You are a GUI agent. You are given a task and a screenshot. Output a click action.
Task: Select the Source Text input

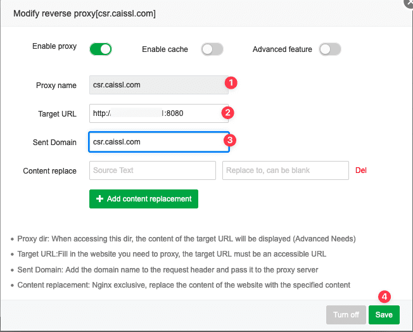[x=152, y=170]
